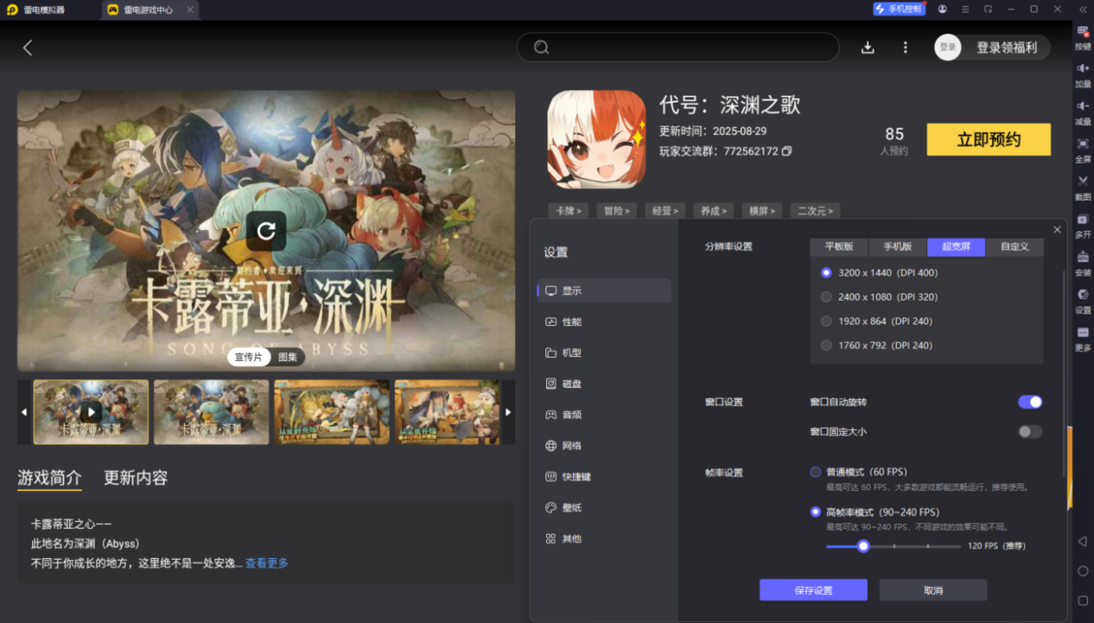The width and height of the screenshot is (1094, 623).
Task: Expand the 经营 tag
Action: click(665, 211)
